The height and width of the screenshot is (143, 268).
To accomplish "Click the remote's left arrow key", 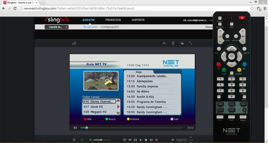I will (224, 56).
